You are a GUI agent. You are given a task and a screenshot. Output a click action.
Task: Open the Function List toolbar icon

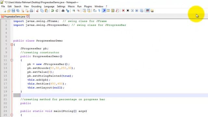point(117,11)
